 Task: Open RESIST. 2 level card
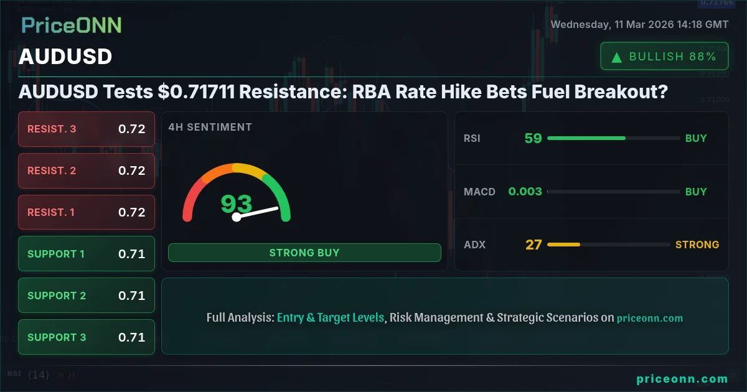[x=87, y=170]
